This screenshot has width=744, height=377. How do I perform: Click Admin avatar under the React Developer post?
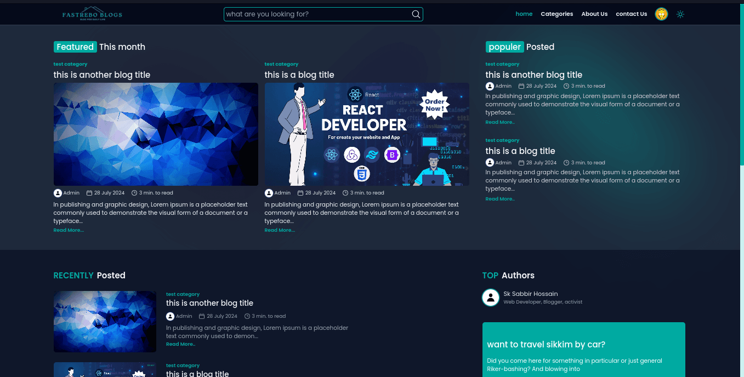pyautogui.click(x=269, y=193)
